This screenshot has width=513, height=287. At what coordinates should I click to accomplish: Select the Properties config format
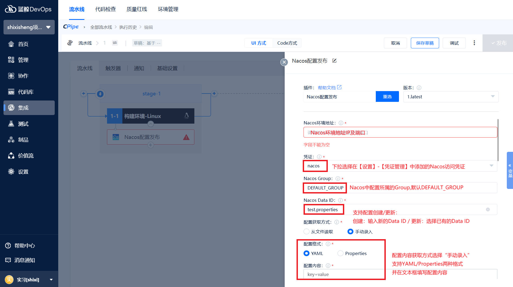coord(340,253)
